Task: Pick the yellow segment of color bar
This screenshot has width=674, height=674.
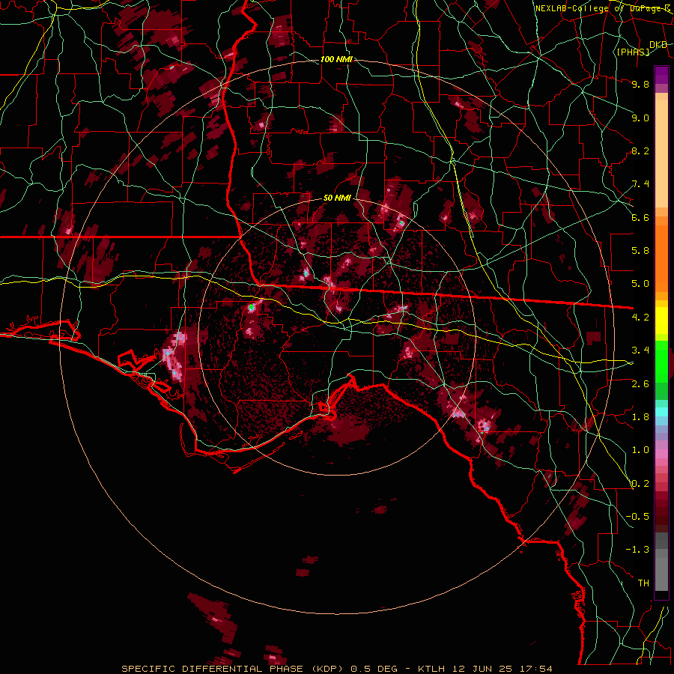Action: pyautogui.click(x=661, y=321)
